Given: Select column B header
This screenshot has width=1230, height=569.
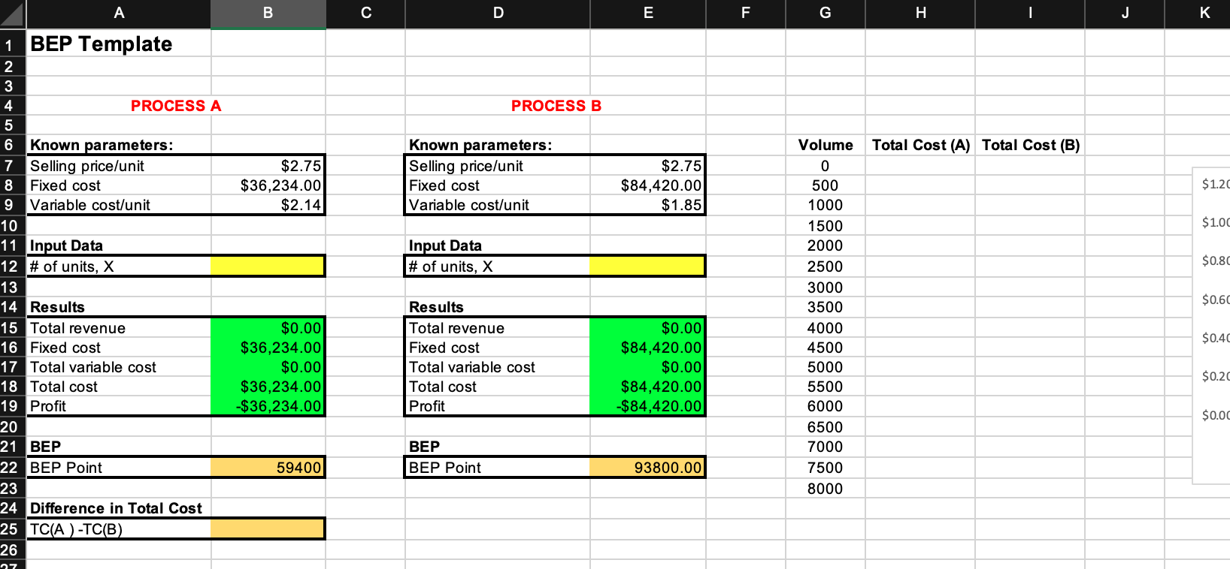Looking at the screenshot, I should point(268,14).
